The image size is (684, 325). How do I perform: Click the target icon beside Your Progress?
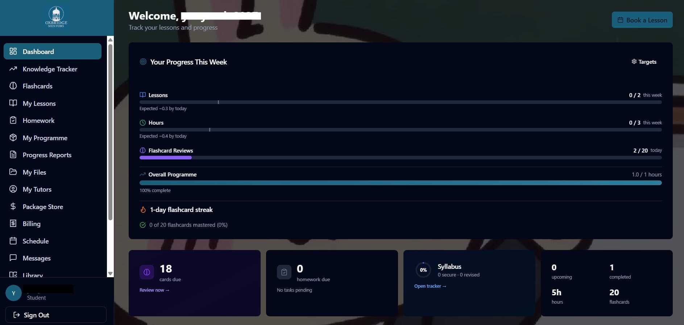pos(143,62)
